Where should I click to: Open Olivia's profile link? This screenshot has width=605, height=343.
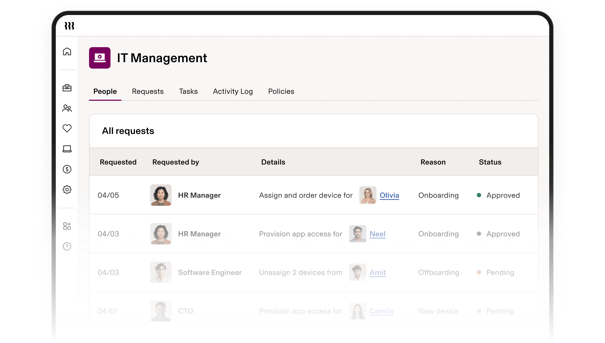tap(389, 195)
